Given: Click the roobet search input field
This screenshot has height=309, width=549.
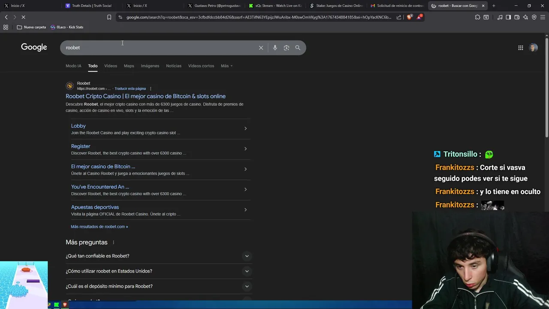Looking at the screenshot, I should click(x=159, y=48).
